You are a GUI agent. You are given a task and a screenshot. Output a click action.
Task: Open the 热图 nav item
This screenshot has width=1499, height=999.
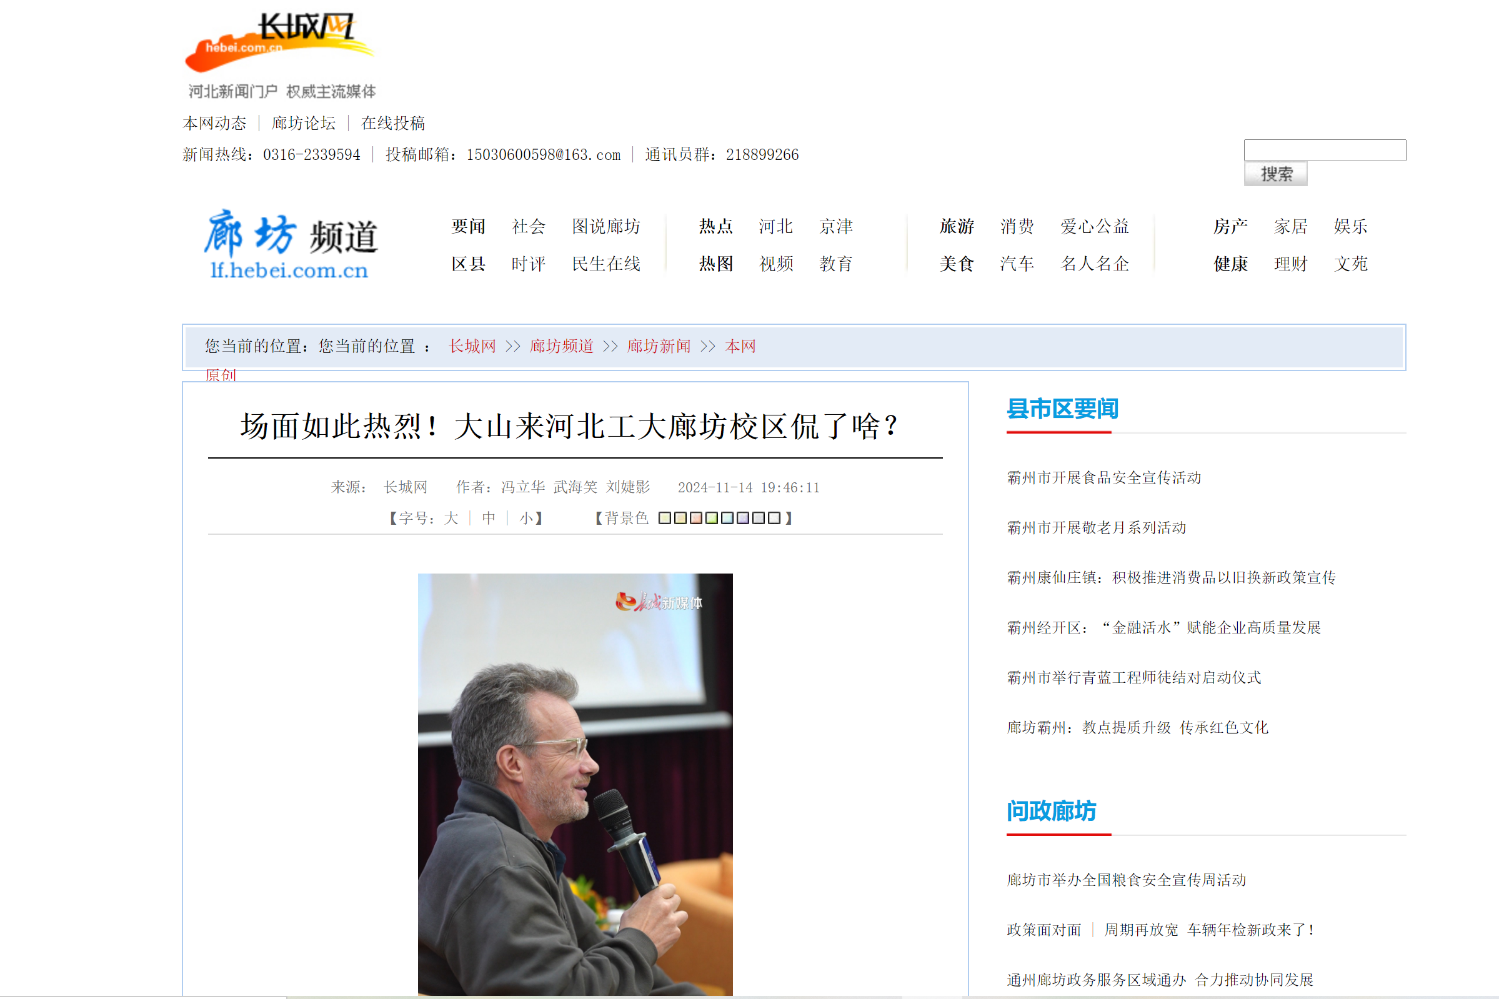tap(715, 264)
